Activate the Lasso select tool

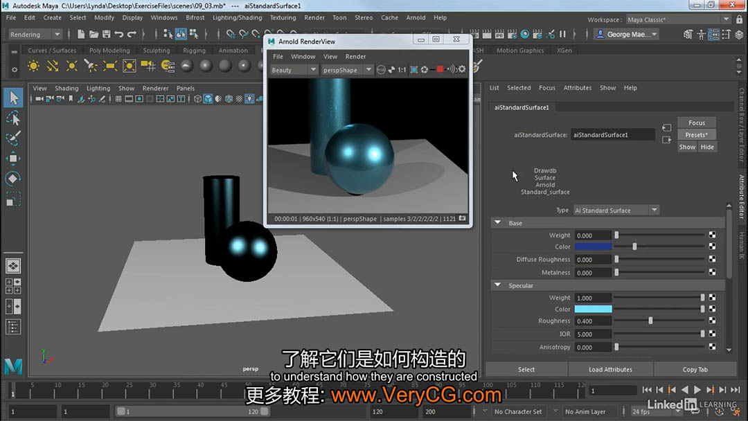pos(13,118)
